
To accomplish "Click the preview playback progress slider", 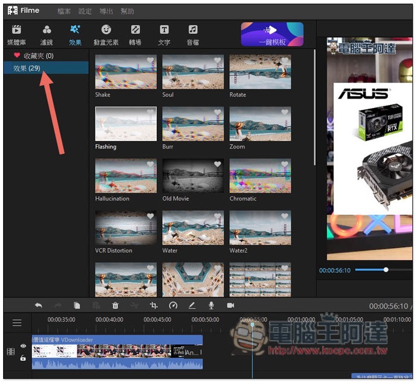I will (386, 270).
